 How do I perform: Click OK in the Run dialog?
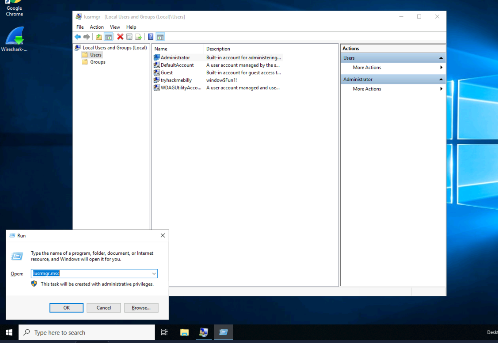point(66,308)
